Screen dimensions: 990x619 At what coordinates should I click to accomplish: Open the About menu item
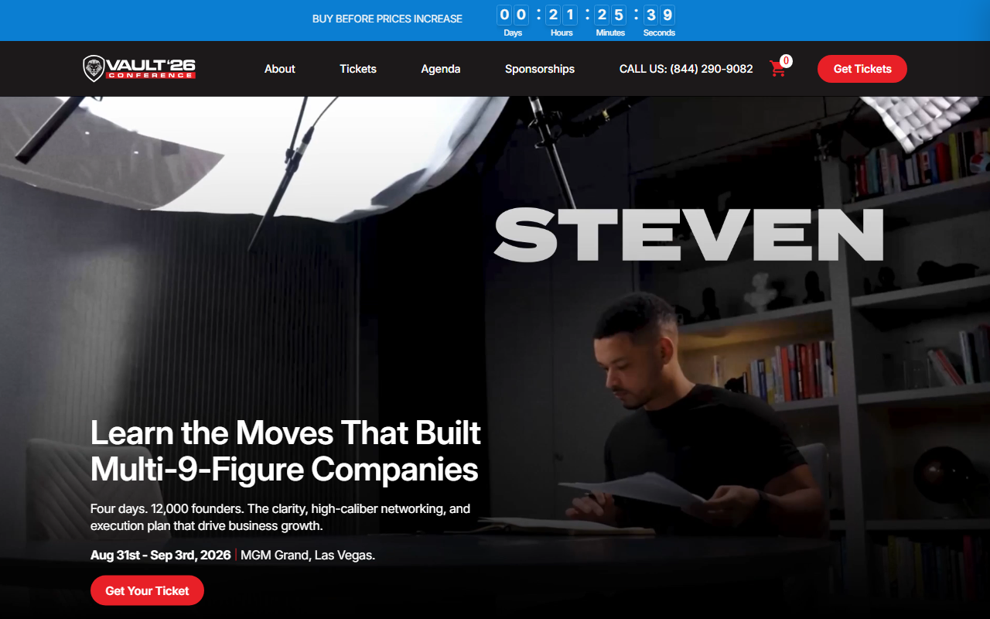[280, 69]
